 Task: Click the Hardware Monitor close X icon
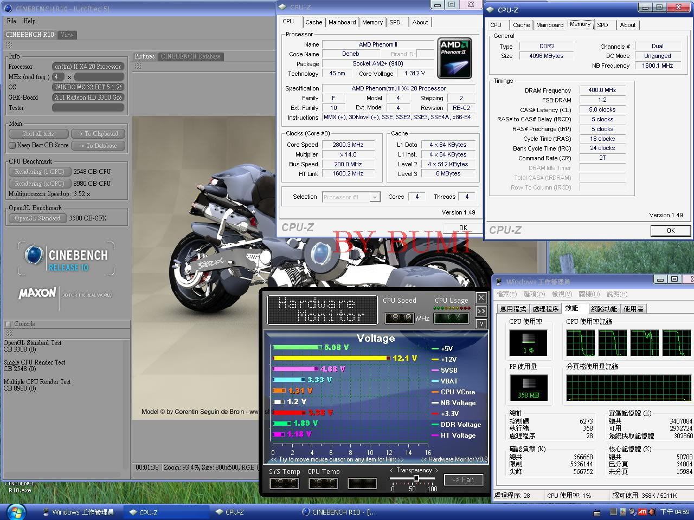[481, 298]
